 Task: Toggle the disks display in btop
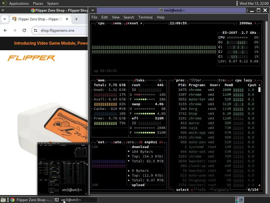tap(139, 80)
